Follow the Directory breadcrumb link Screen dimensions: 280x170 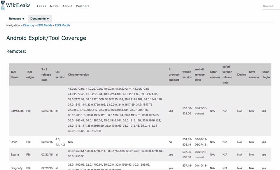29,25
